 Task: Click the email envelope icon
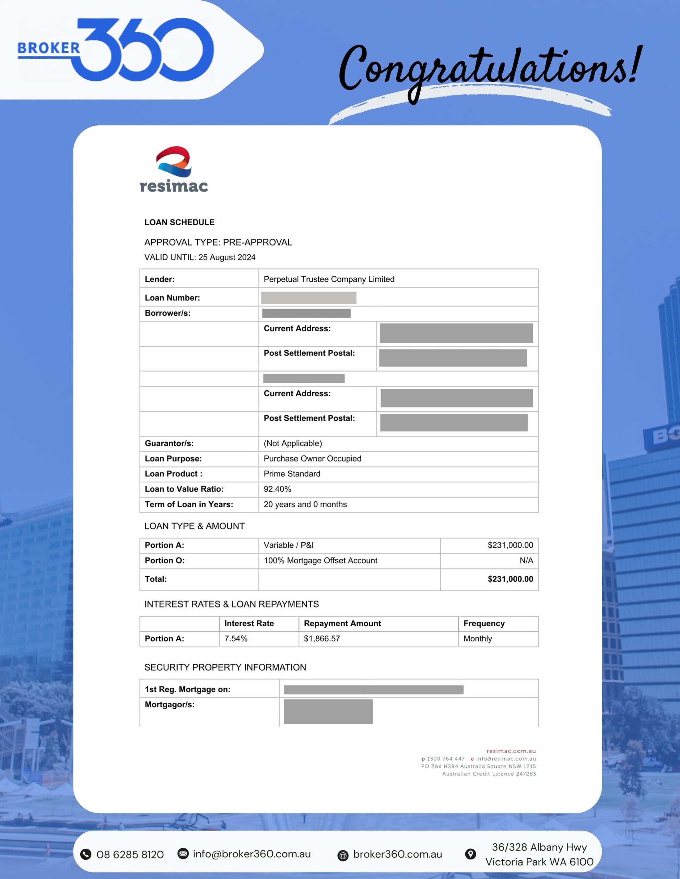click(x=183, y=853)
